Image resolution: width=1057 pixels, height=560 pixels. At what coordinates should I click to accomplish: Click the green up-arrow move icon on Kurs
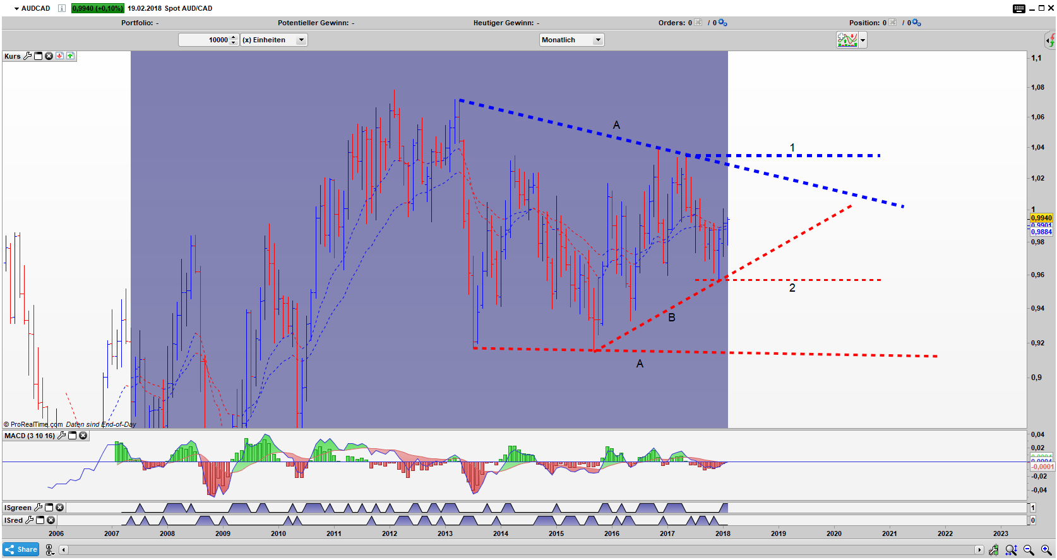point(70,56)
